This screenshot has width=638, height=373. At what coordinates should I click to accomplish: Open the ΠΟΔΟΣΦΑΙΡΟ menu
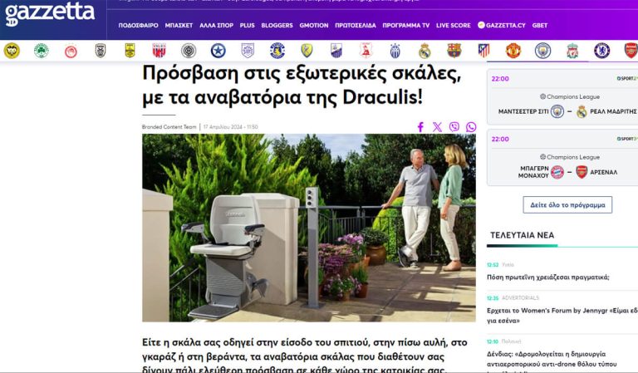click(139, 25)
